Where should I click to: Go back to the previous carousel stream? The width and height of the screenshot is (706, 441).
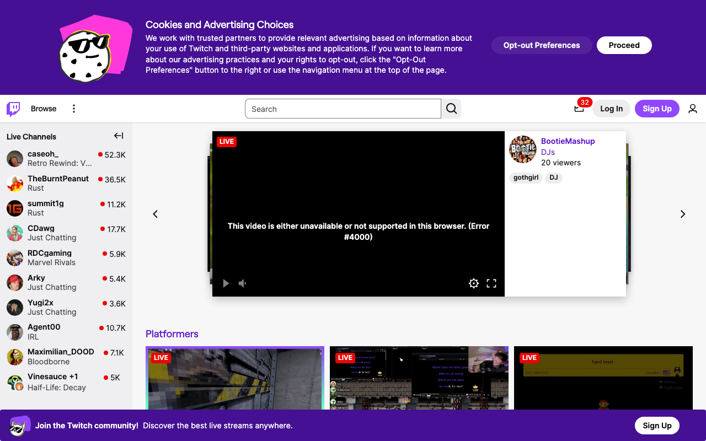coord(155,214)
